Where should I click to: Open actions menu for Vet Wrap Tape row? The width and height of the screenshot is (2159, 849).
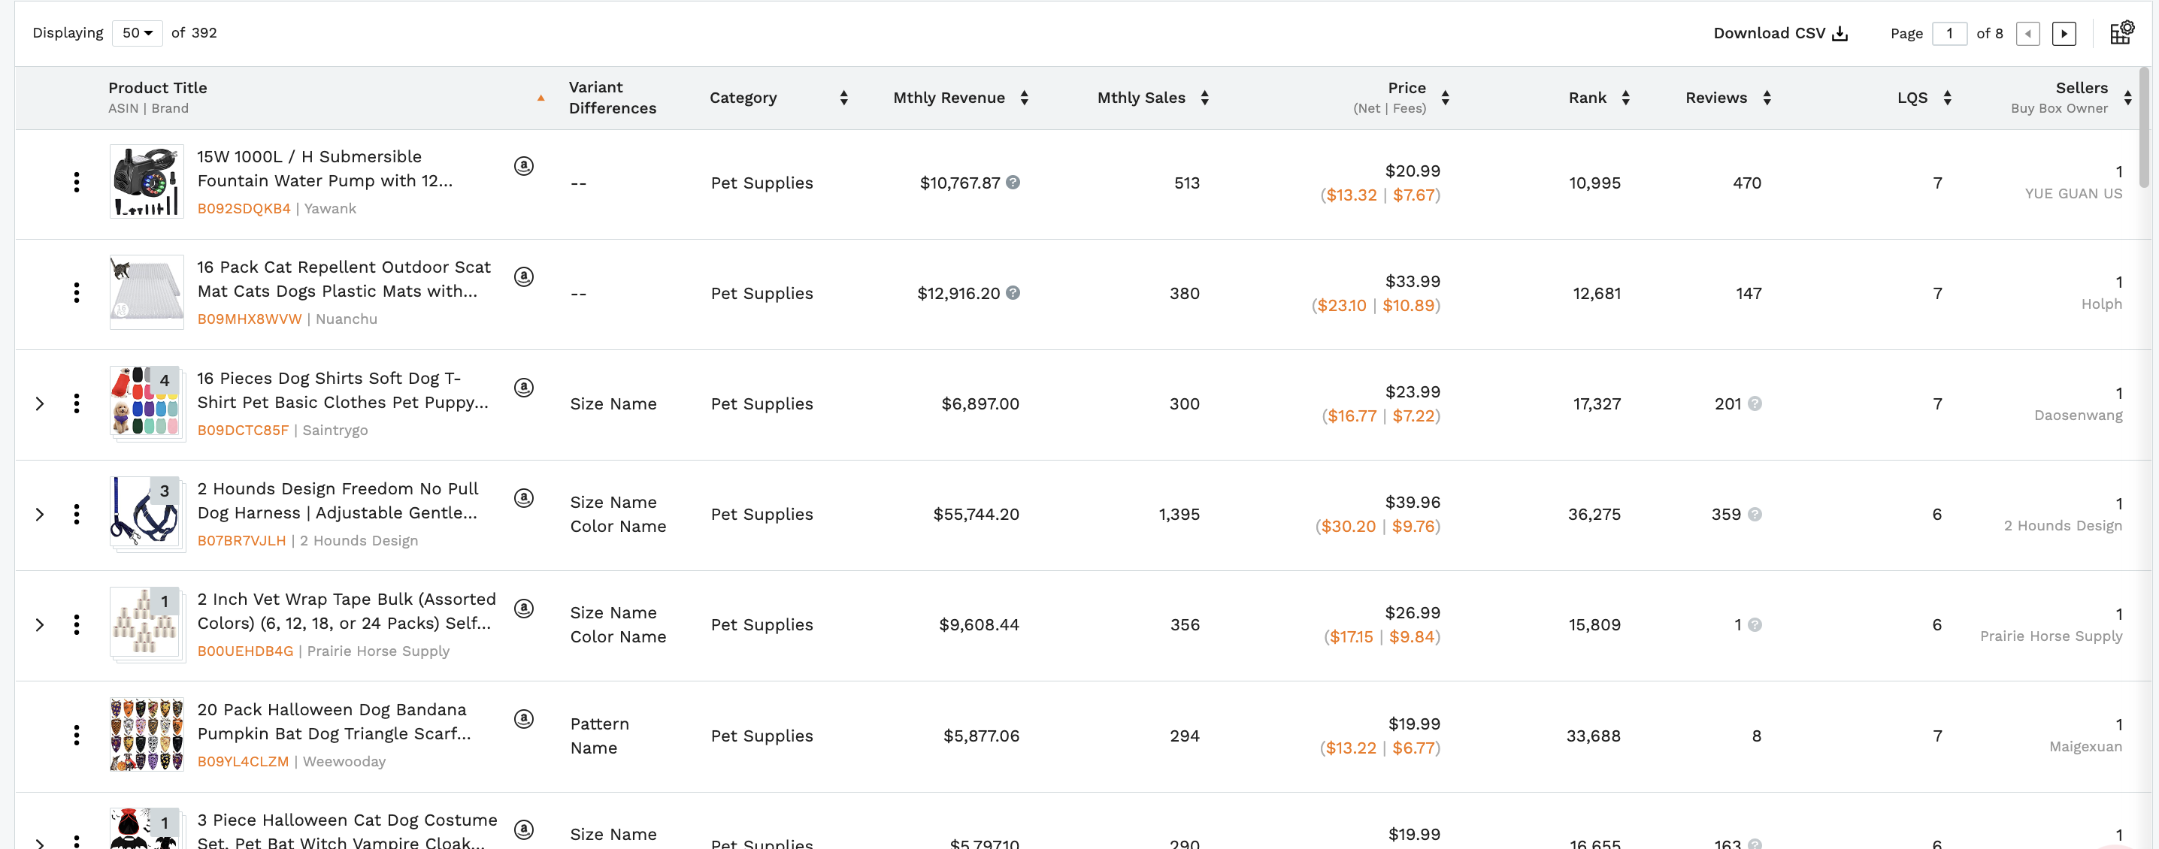76,624
